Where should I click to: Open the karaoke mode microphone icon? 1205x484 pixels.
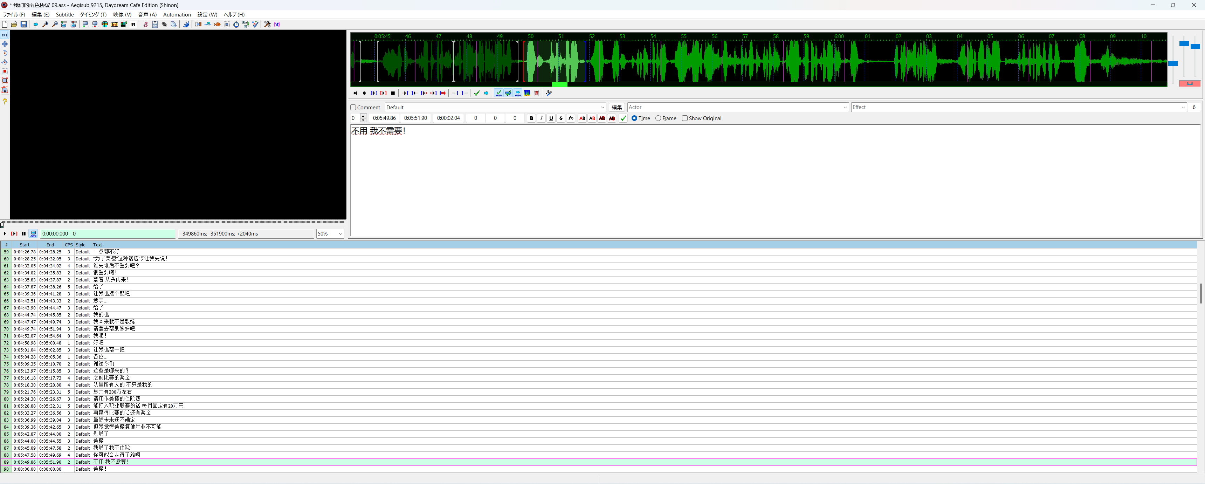549,93
